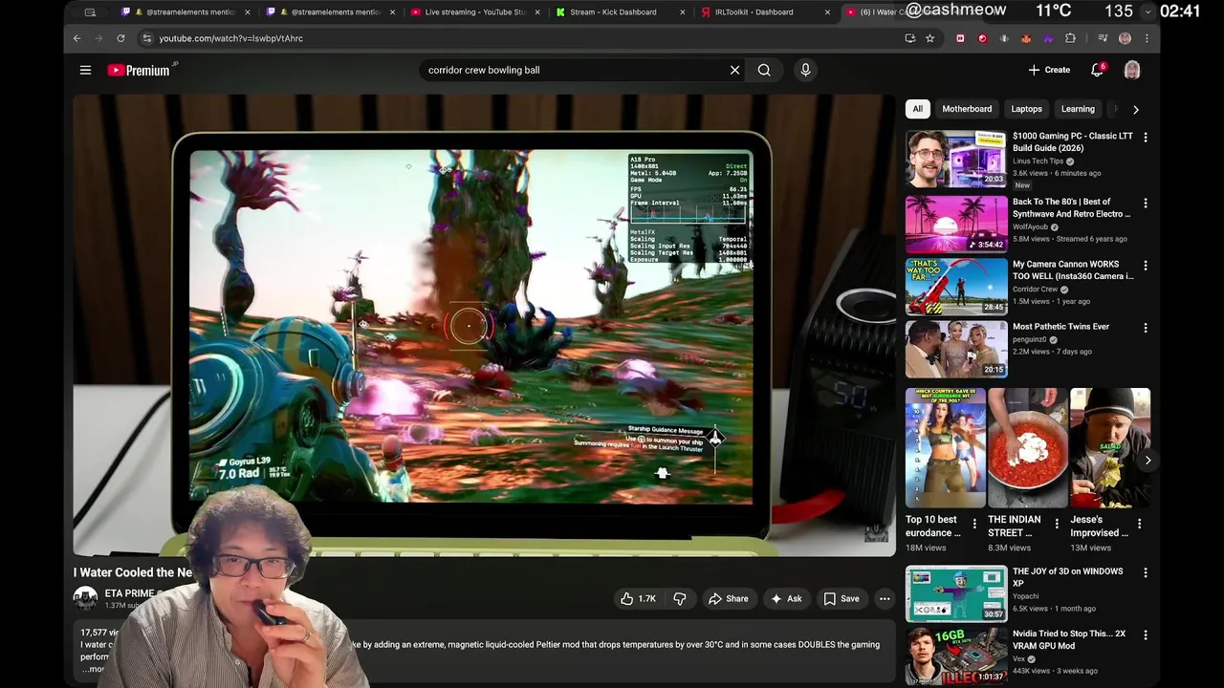This screenshot has width=1224, height=688.
Task: Close the Live streaming tab
Action: point(537,12)
